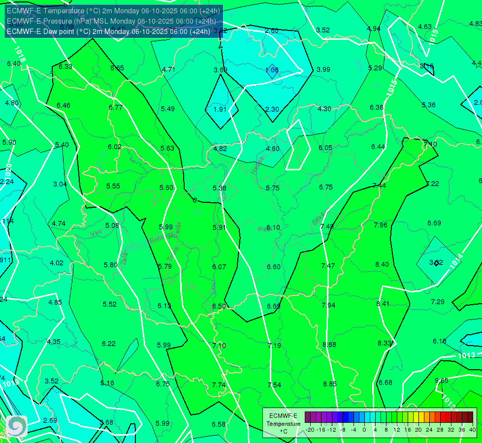Screen dimensions: 482x443
Task: Click the 3.04 temperature value
Action: [60, 184]
